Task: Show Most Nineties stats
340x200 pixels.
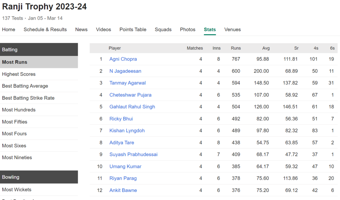Action: point(39,158)
